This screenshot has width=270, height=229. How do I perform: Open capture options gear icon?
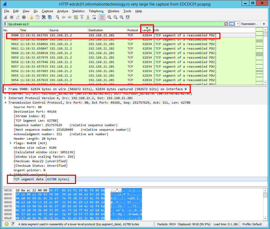coord(24,17)
